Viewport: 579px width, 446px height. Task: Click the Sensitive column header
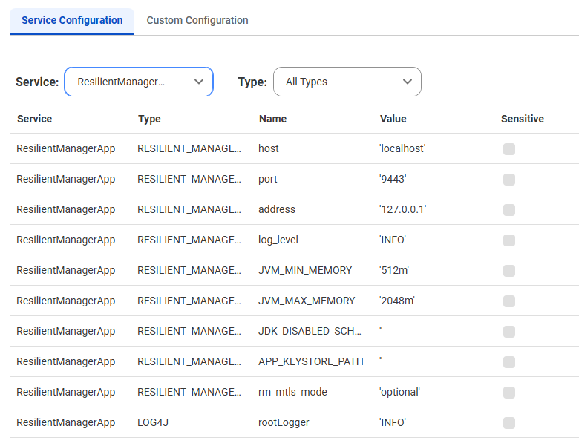[x=523, y=119]
